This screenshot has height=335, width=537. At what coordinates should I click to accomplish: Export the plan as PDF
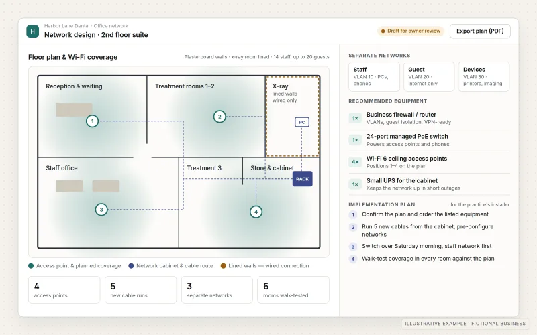point(480,31)
